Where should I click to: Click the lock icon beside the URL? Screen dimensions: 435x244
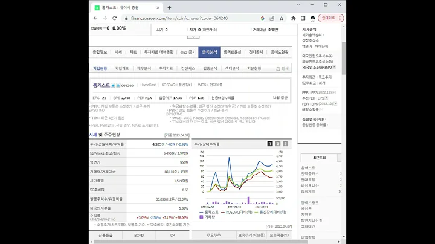point(126,18)
